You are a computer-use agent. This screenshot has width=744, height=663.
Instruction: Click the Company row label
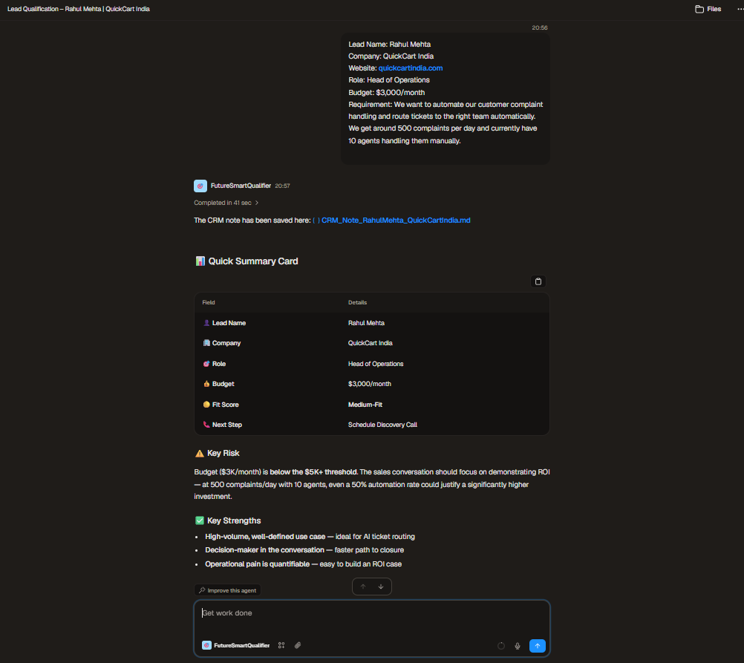click(226, 343)
